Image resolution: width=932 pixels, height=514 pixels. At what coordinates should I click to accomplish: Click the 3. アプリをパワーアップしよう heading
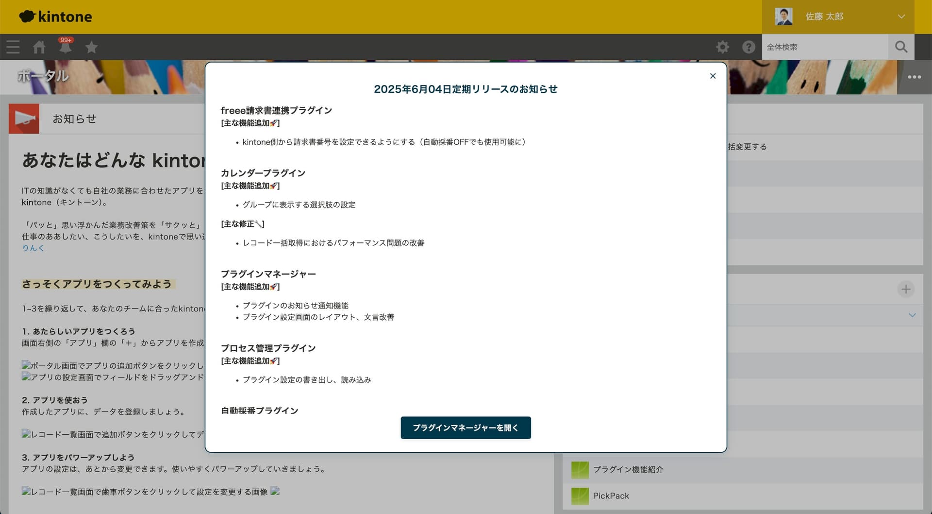click(78, 457)
